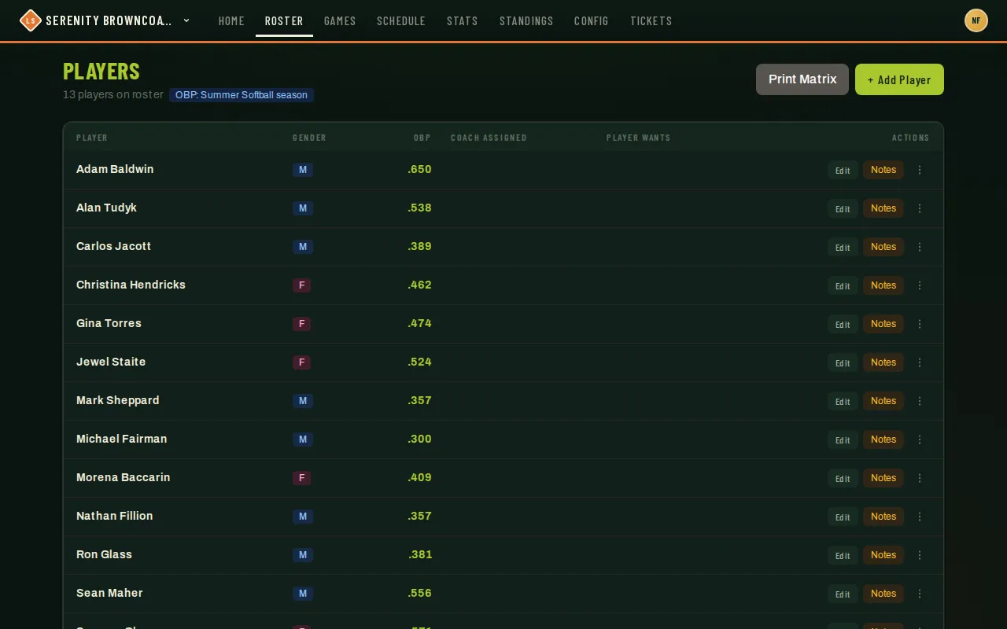Edit Jewel Staite's player entry
The height and width of the screenshot is (629, 1007).
coord(843,362)
